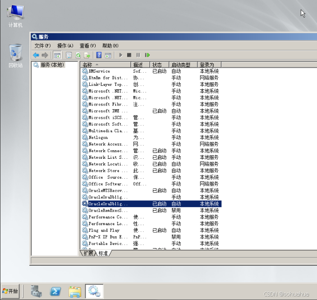Select the Performance Lo... service
The height and width of the screenshot is (300, 317).
152,224
